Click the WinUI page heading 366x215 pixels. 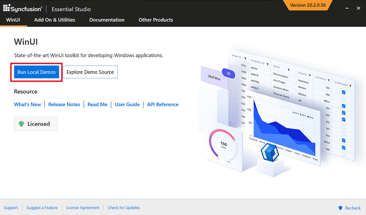tap(26, 42)
